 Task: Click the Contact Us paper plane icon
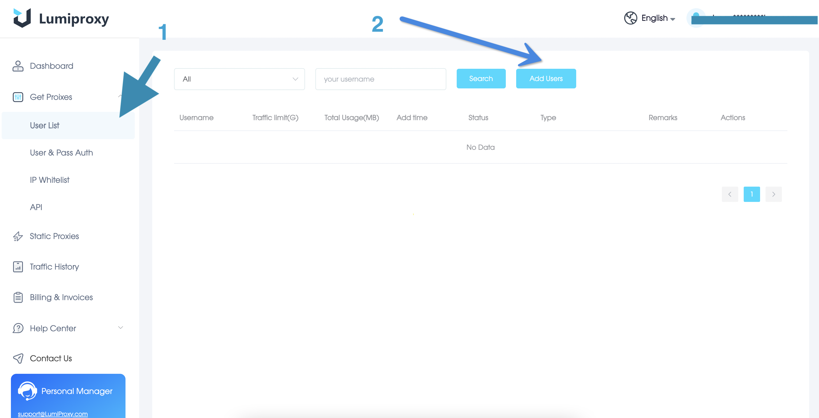[18, 358]
